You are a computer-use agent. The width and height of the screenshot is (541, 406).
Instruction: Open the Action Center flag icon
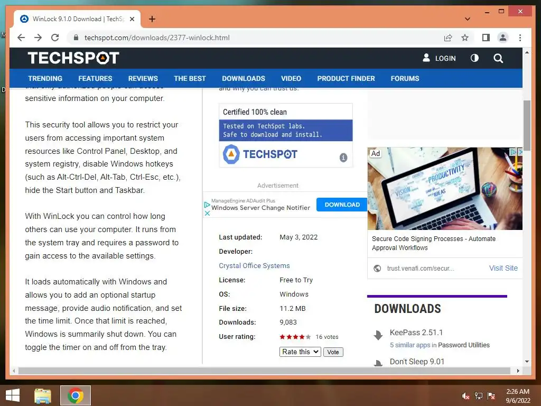(x=491, y=395)
